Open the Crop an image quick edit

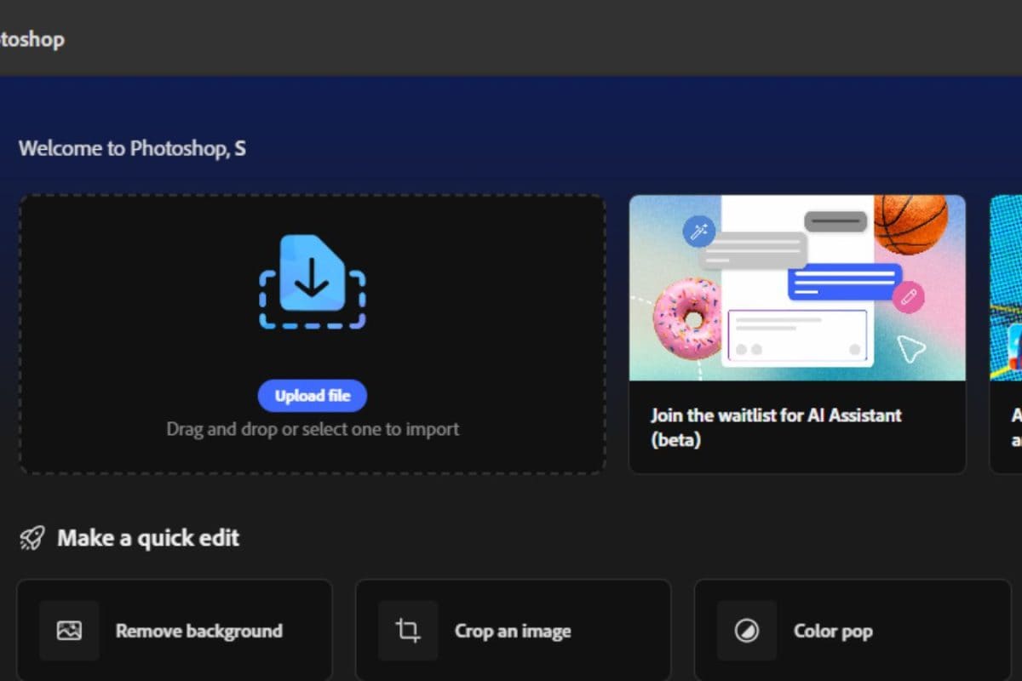(511, 631)
